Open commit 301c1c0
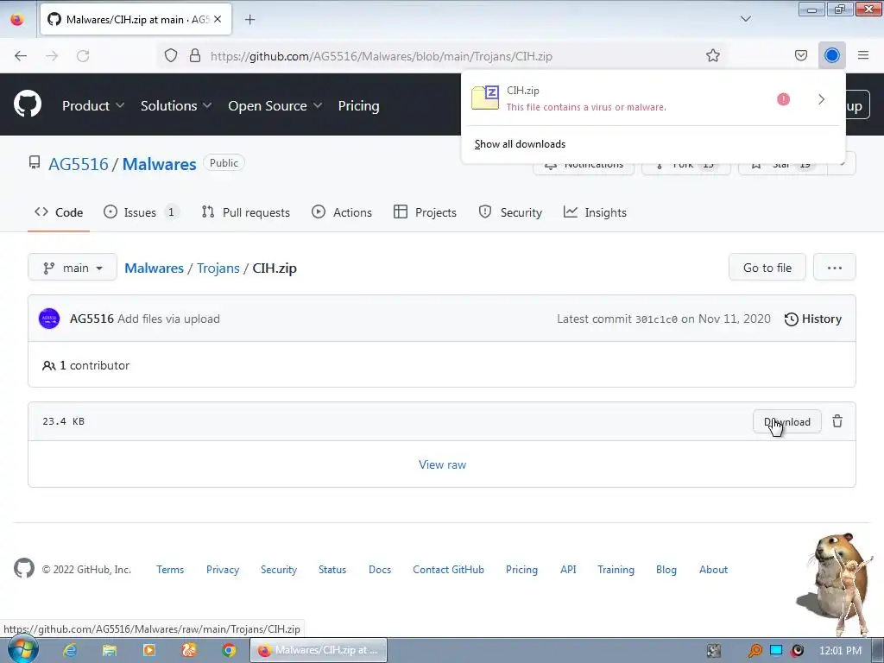 pyautogui.click(x=656, y=319)
